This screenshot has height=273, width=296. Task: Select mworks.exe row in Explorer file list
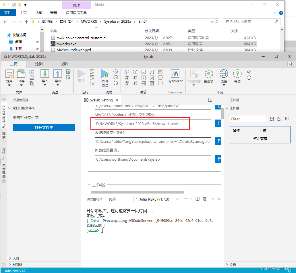153,44
